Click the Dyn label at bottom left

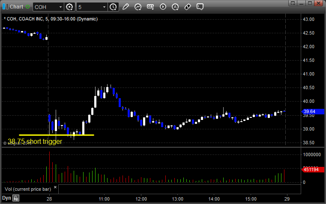point(6,198)
